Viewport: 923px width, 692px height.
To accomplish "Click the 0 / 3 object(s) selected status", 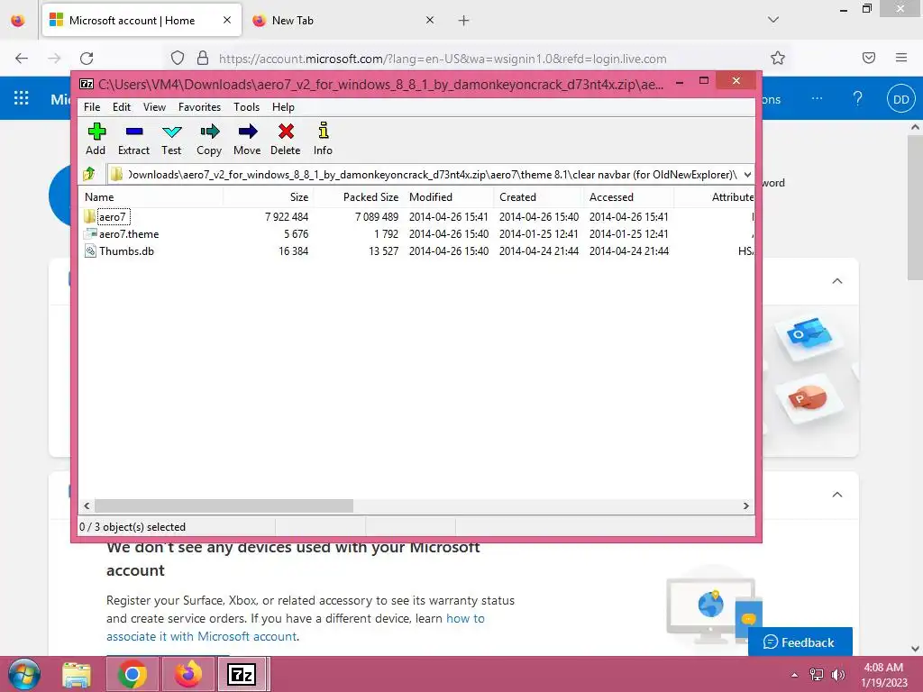I will click(133, 526).
